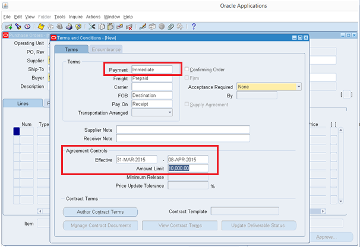
Task: Click the Edit Field pencil icon
Action: (x=143, y=27)
